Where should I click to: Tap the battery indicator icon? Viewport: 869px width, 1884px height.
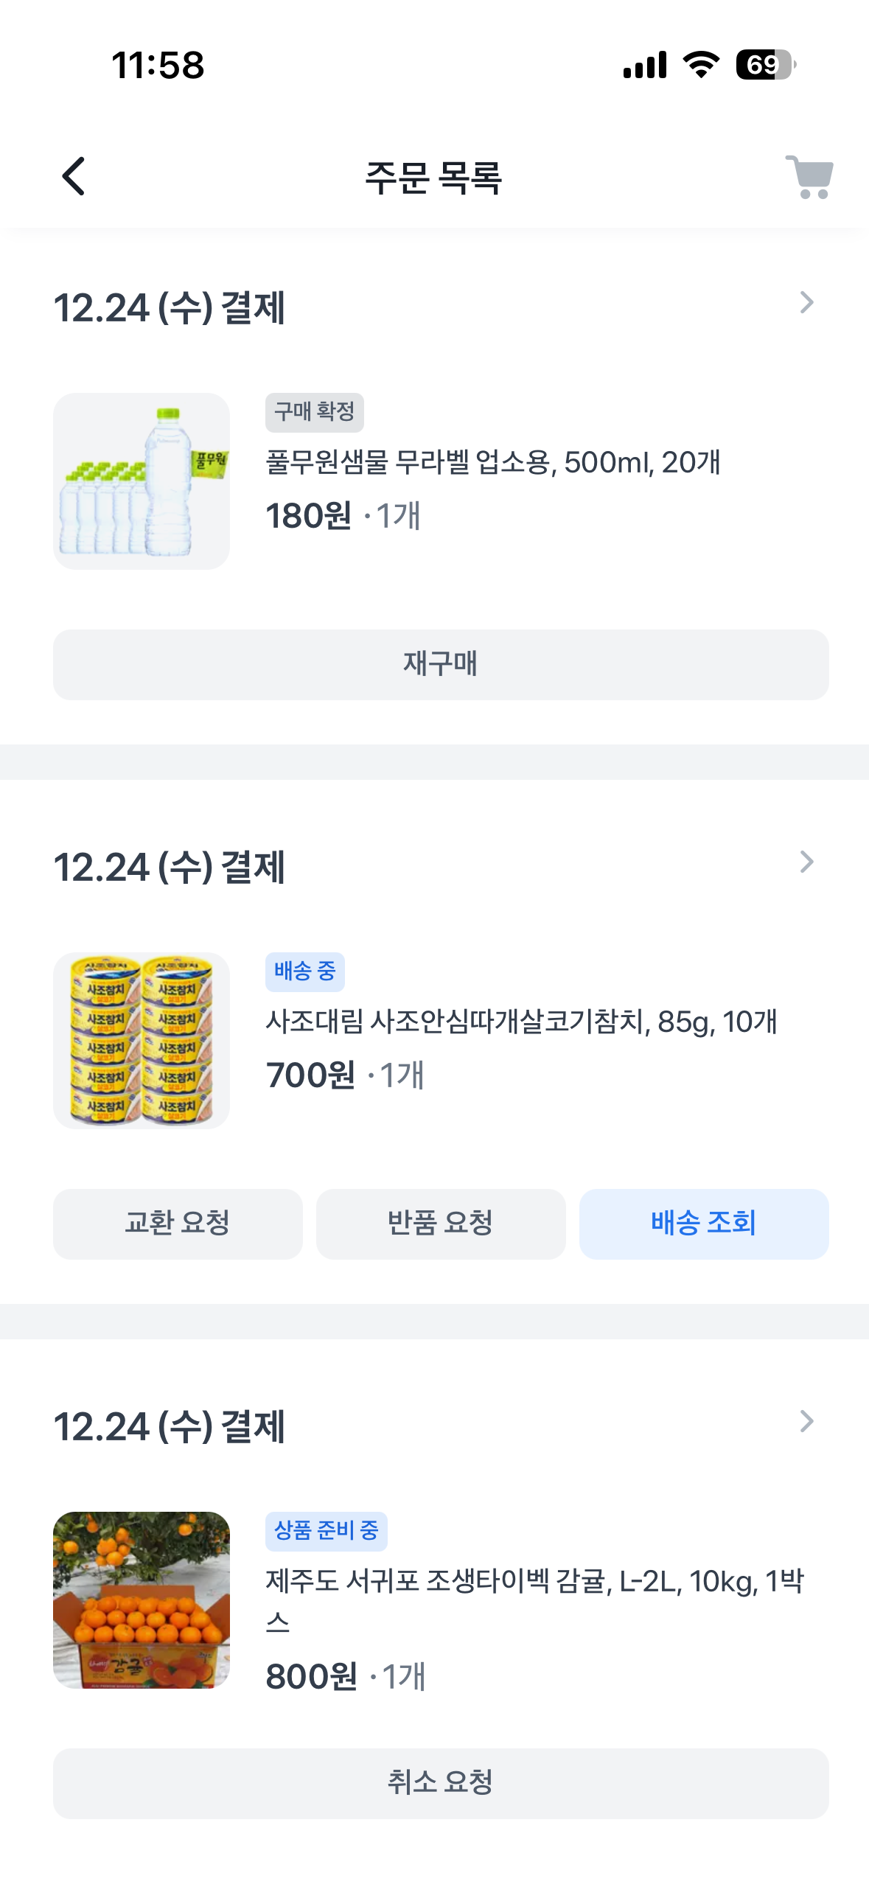[x=766, y=65]
